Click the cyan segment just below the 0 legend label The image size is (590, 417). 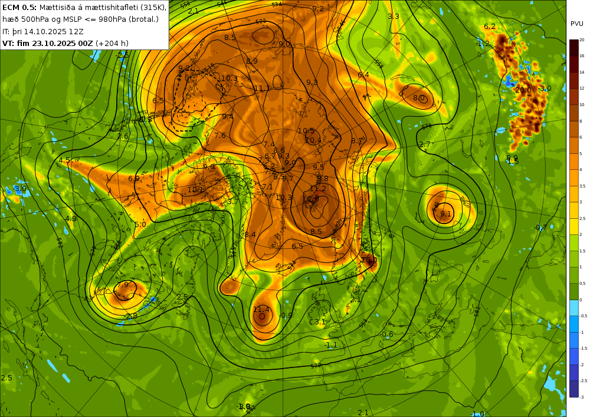click(574, 308)
